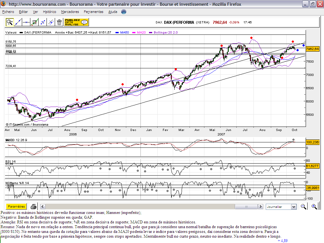Screen dimensions: 324x243
Task: Click the MA20 legend label
Action: pos(141,33)
